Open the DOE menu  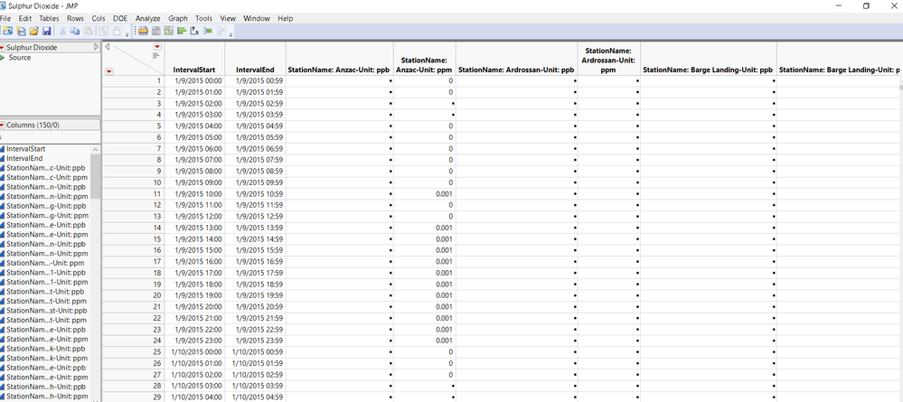[x=121, y=18]
